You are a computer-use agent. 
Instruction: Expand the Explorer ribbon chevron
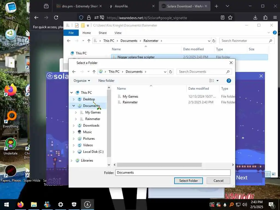point(269,33)
